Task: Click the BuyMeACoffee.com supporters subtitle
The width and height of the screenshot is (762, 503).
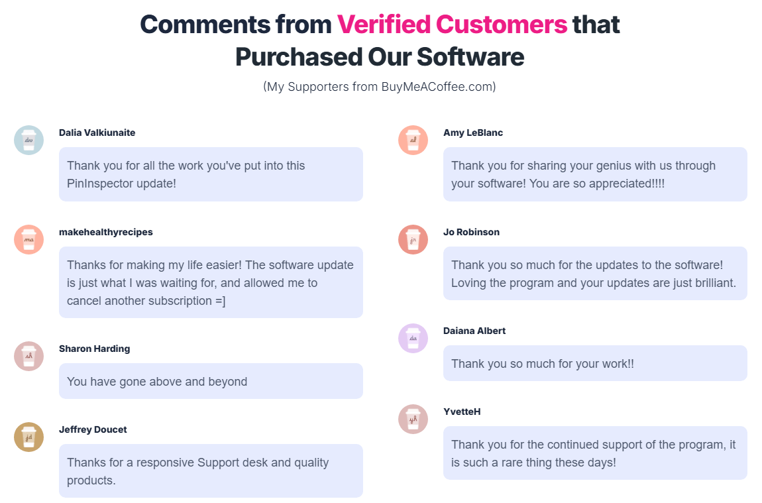Action: [x=380, y=87]
